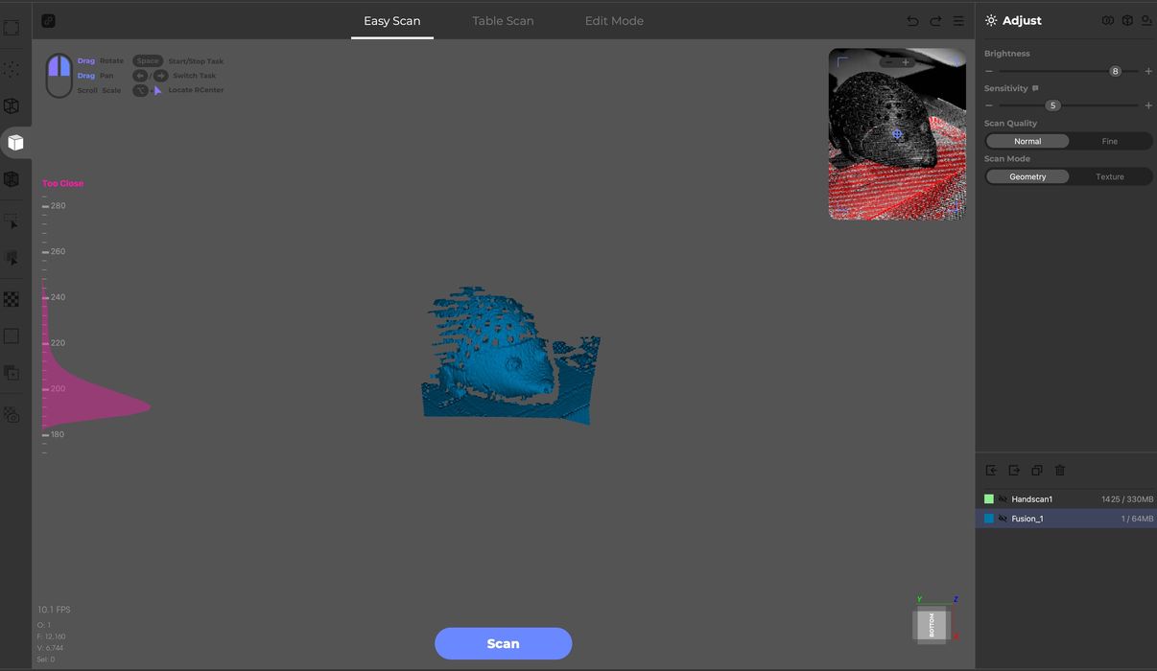Click the Sensitivity slider handle
The image size is (1157, 671).
coord(1052,105)
